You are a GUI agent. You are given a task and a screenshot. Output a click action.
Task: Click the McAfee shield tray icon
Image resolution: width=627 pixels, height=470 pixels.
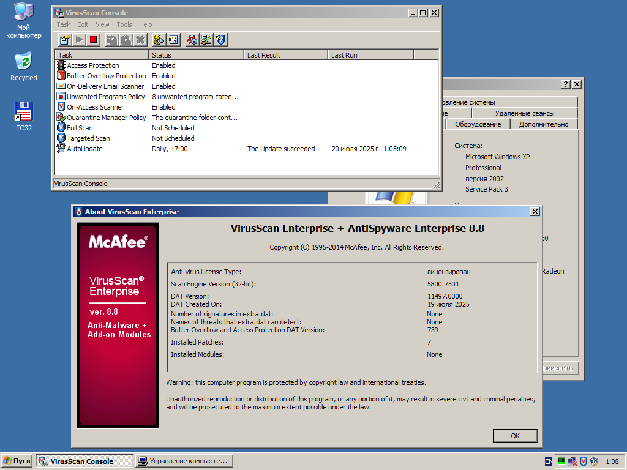pyautogui.click(x=584, y=461)
